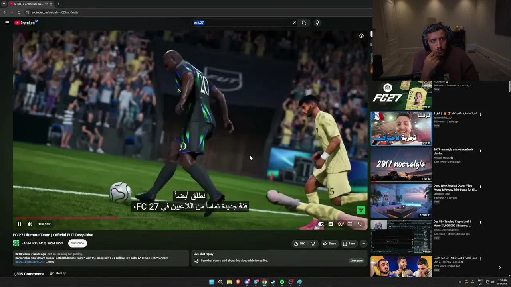The width and height of the screenshot is (511, 287).
Task: Click the browser address bar URL
Action: point(55,12)
